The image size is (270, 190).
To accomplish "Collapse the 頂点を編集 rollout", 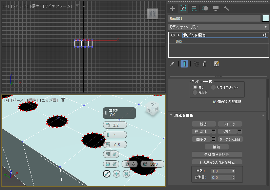I will tap(171, 115).
